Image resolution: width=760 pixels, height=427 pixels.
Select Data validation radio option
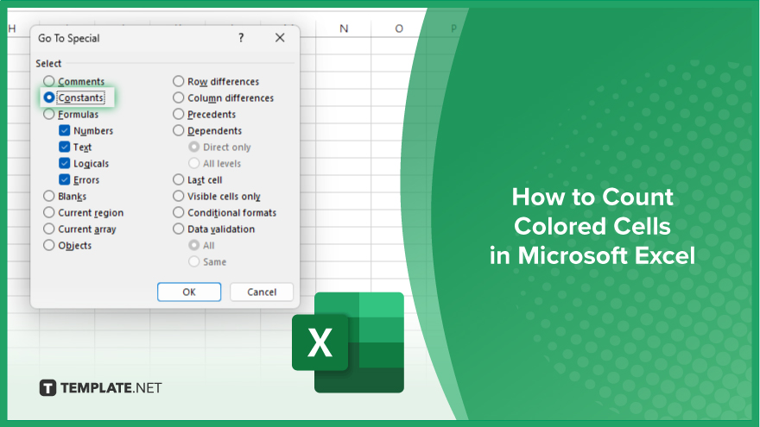[x=179, y=229]
